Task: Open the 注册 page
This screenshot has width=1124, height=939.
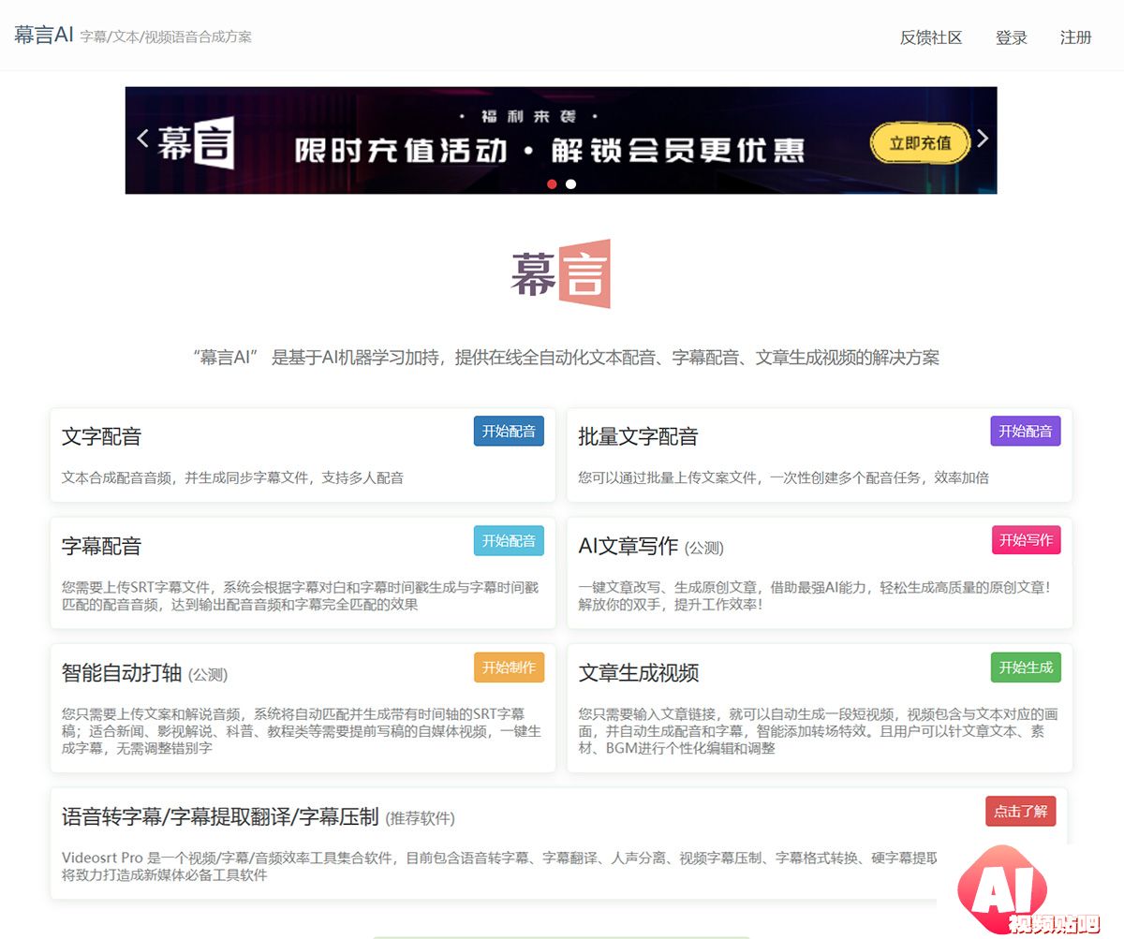Action: [x=1076, y=37]
